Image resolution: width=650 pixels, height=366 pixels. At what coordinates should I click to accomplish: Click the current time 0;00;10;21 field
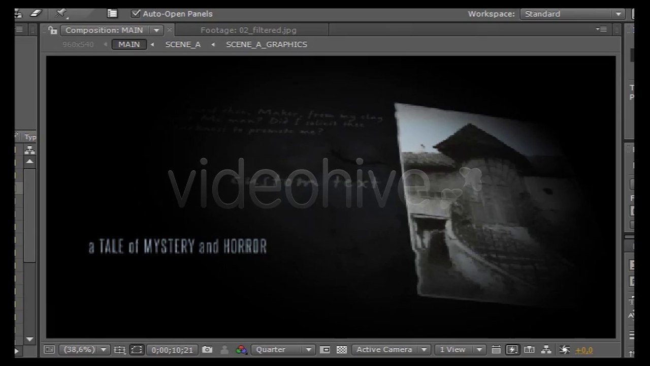click(172, 350)
